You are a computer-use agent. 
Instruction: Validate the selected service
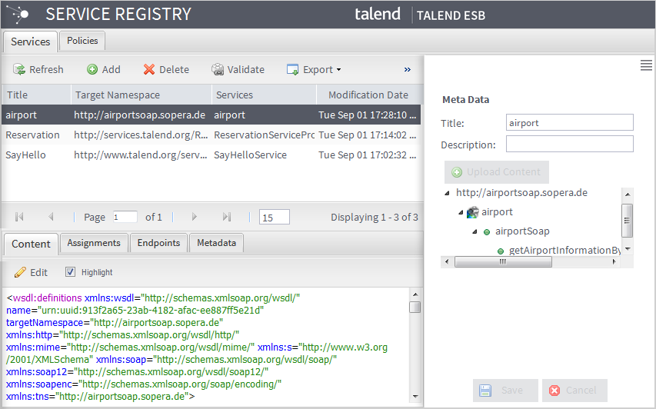tap(218, 70)
